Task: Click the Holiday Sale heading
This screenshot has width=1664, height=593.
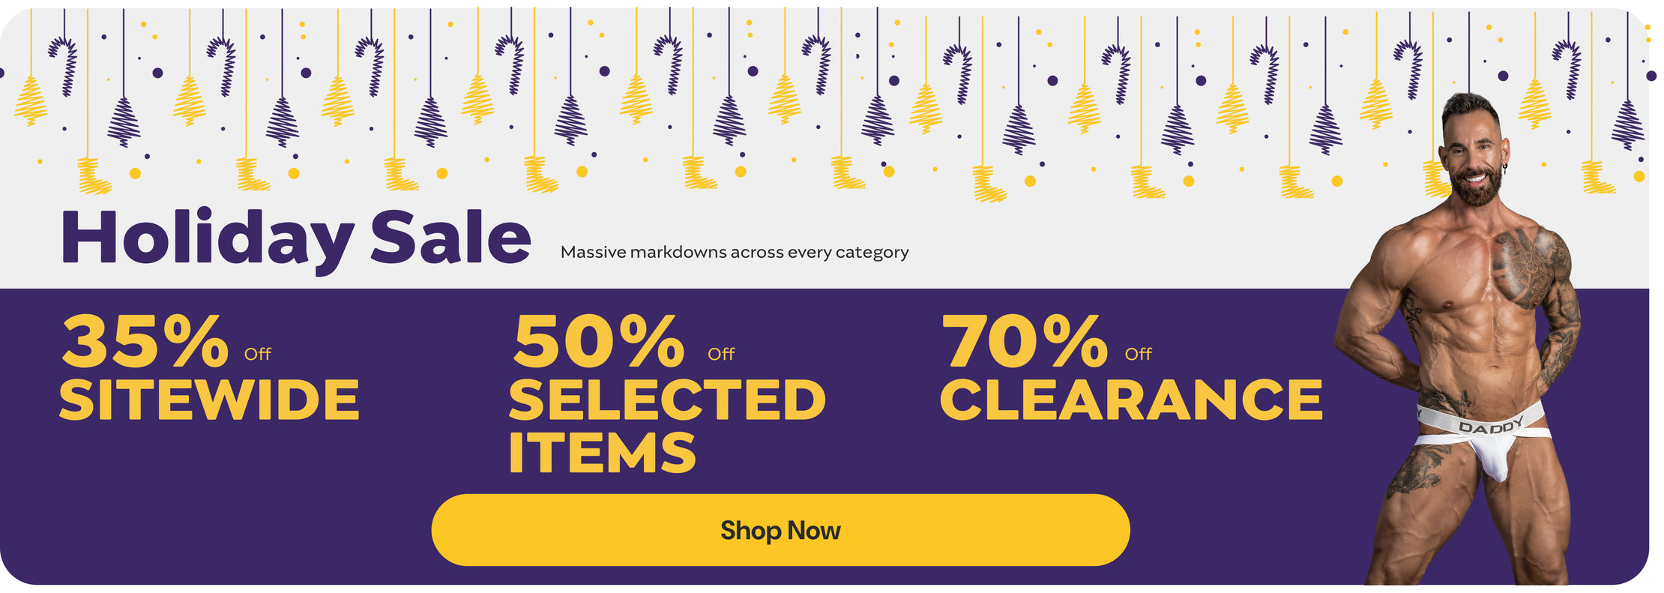Action: click(296, 238)
